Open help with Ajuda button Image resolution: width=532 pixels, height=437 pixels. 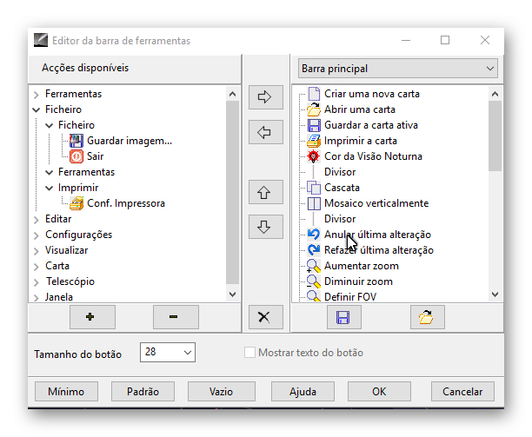(x=303, y=392)
